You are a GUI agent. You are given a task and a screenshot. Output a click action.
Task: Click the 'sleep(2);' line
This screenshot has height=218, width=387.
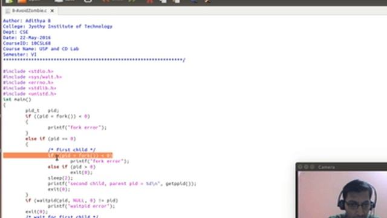[60, 178]
